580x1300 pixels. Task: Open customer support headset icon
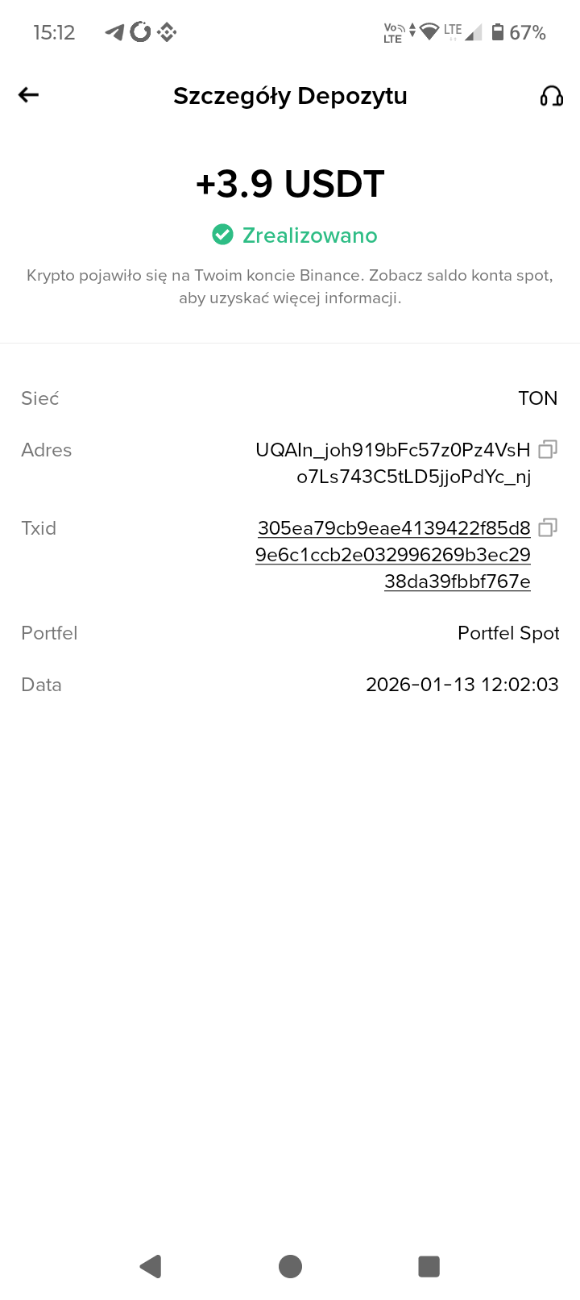point(551,96)
